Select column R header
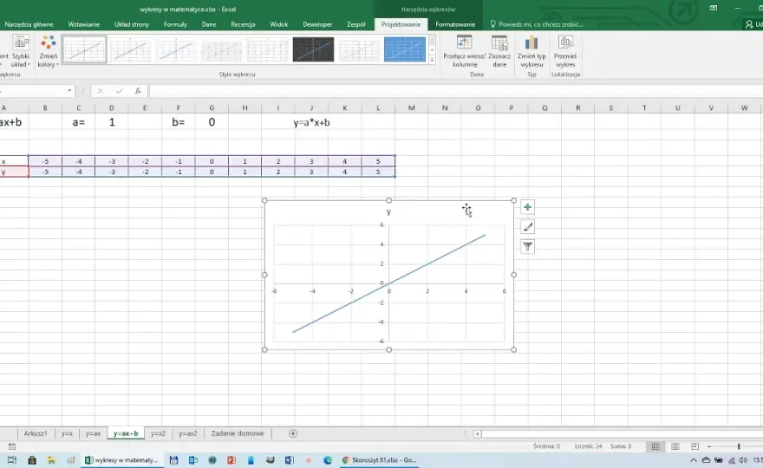Screen dimensions: 763x468 click(578, 108)
